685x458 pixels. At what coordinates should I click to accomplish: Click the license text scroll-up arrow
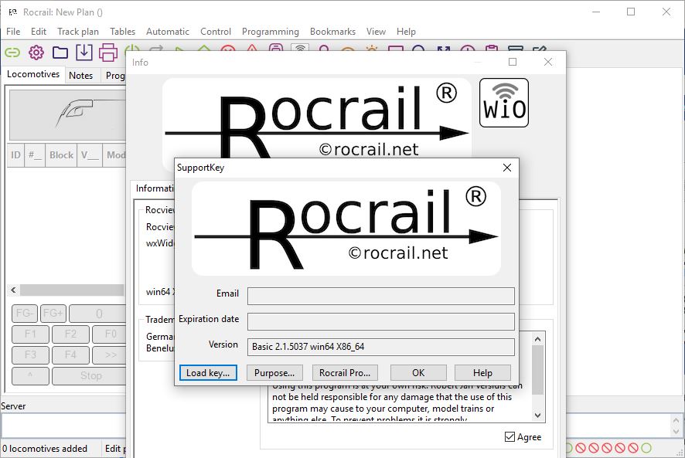538,339
